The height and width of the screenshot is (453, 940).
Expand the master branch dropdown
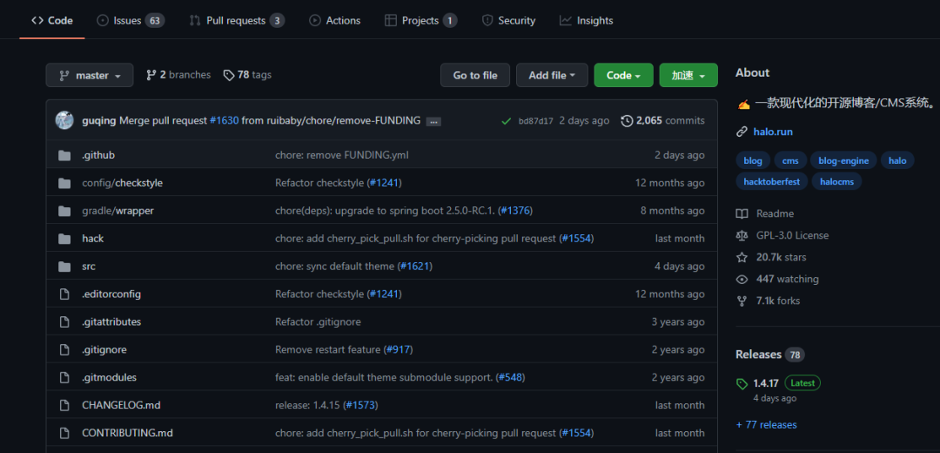pyautogui.click(x=90, y=76)
